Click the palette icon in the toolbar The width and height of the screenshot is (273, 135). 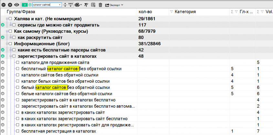coord(77,5)
